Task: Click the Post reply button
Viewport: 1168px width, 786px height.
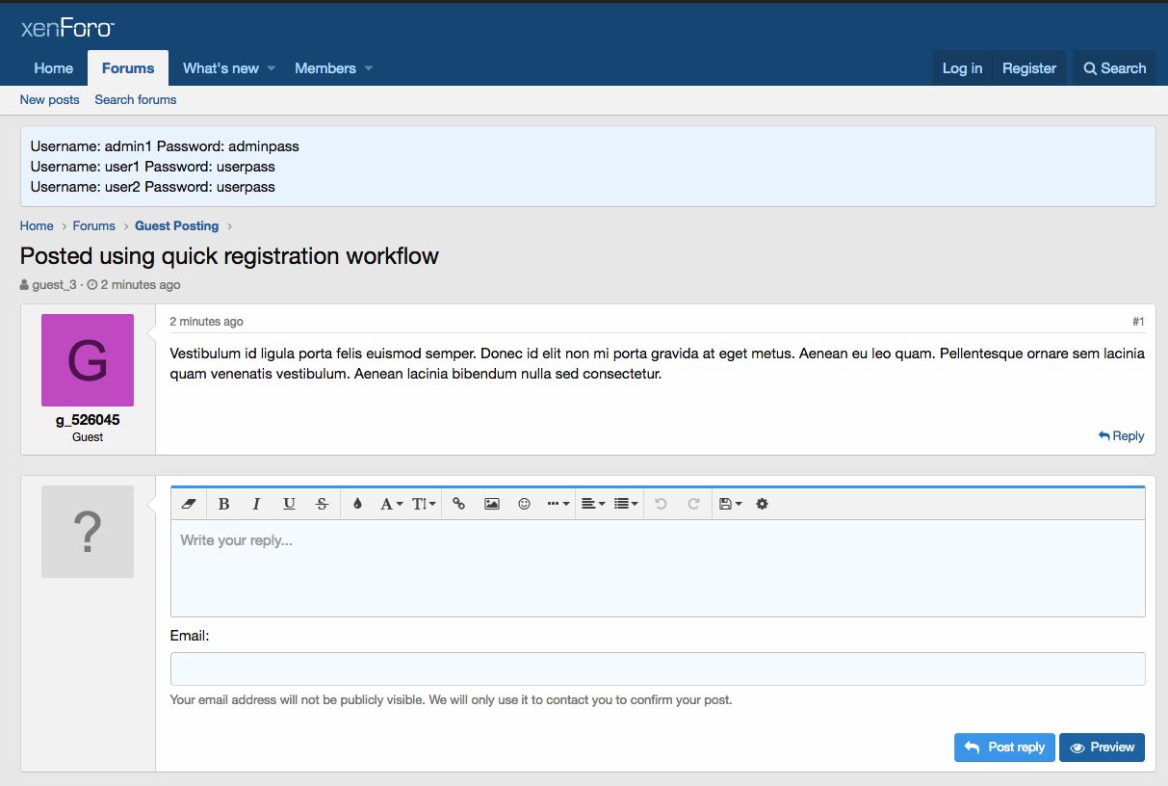Action: (x=1004, y=747)
